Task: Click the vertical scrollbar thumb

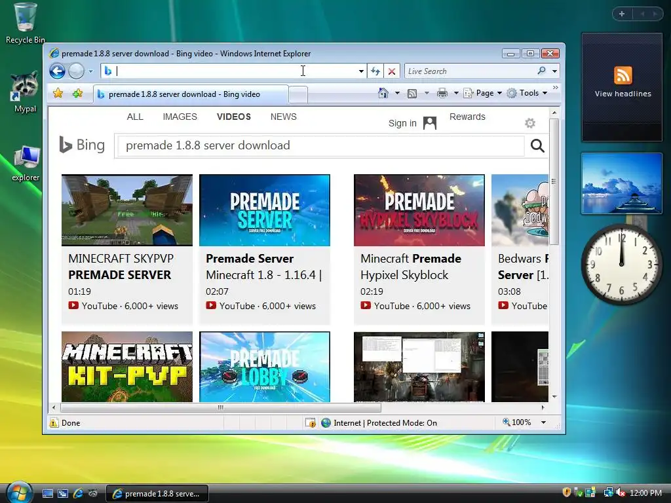Action: tap(554, 181)
